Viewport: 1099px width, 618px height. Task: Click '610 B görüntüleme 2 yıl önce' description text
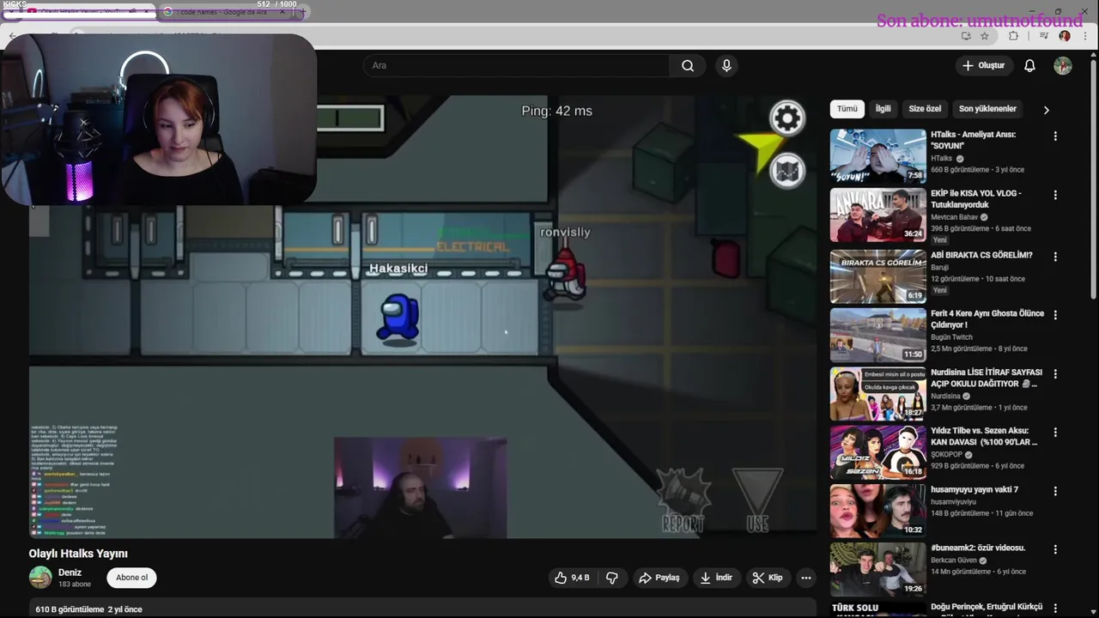pos(88,609)
